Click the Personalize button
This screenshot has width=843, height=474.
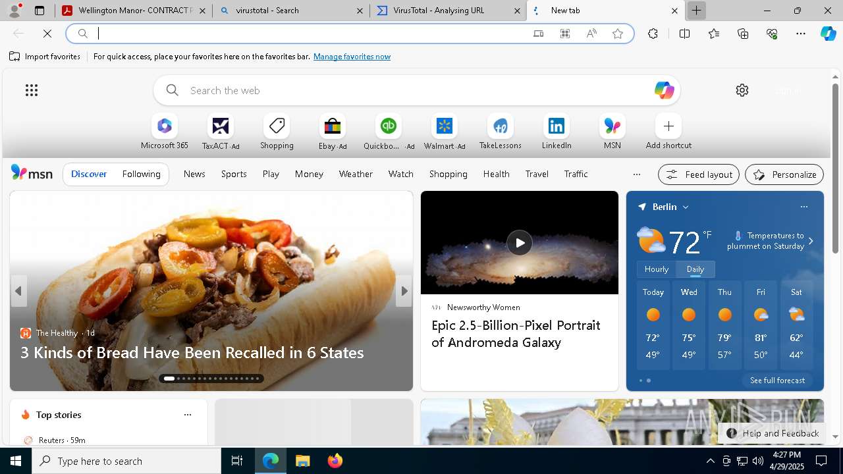tap(784, 174)
